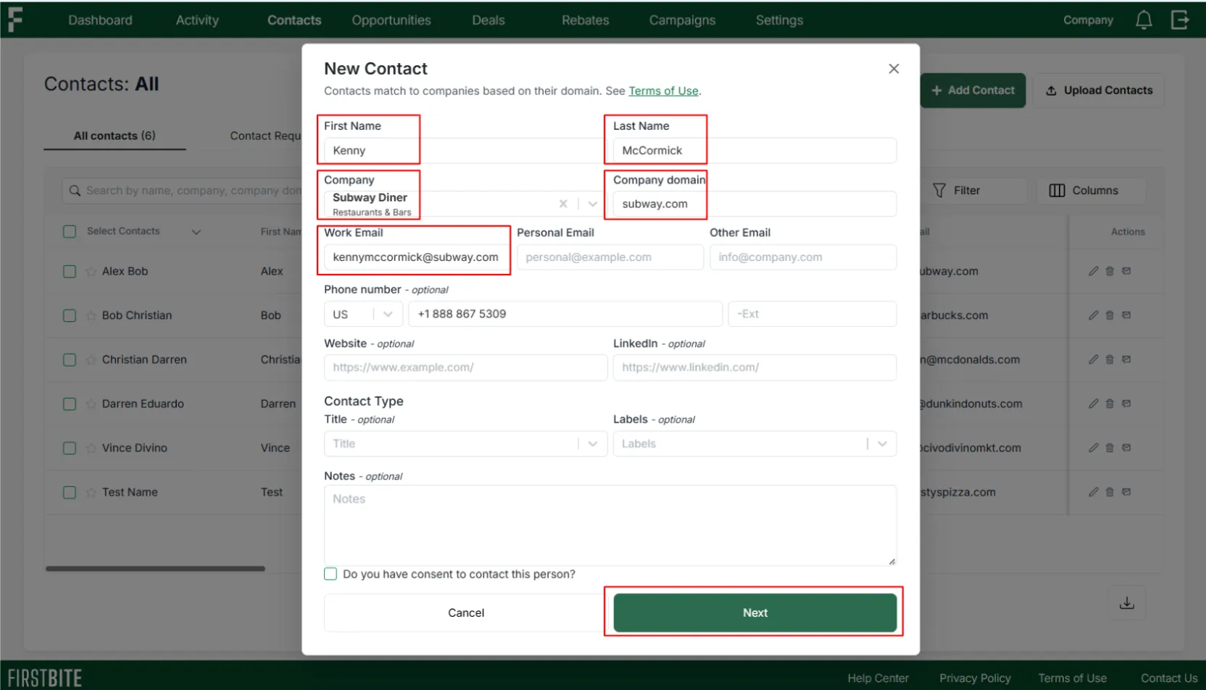Screen dimensions: 1206x690
Task: Click the Next button
Action: tap(754, 612)
